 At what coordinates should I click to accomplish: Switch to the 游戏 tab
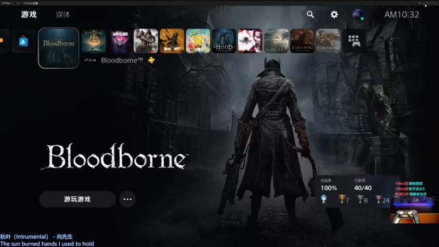pos(29,14)
